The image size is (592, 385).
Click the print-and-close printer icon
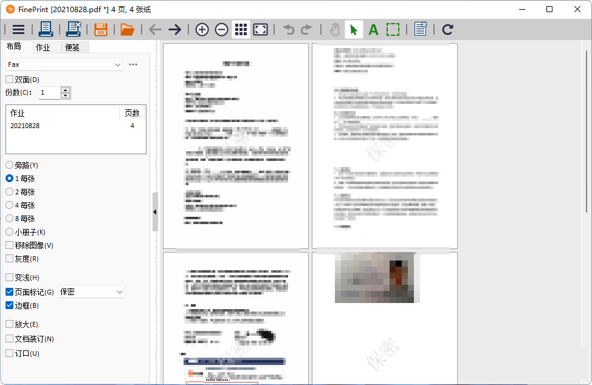(74, 29)
